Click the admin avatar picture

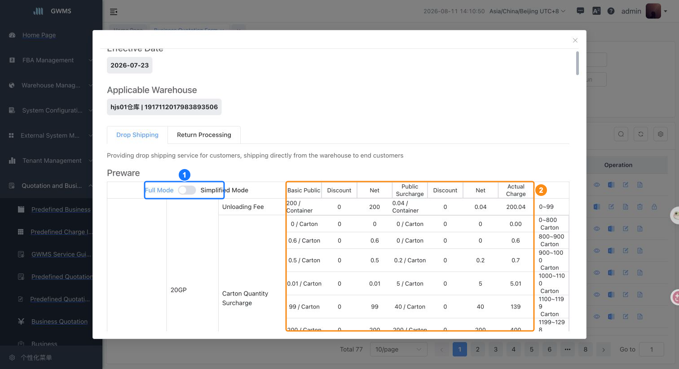click(x=653, y=11)
